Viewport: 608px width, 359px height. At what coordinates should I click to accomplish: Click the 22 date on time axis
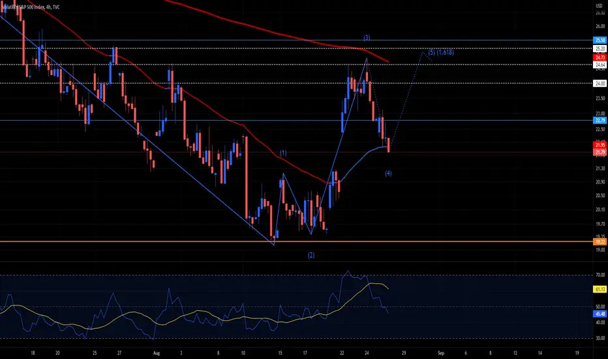coord(342,353)
